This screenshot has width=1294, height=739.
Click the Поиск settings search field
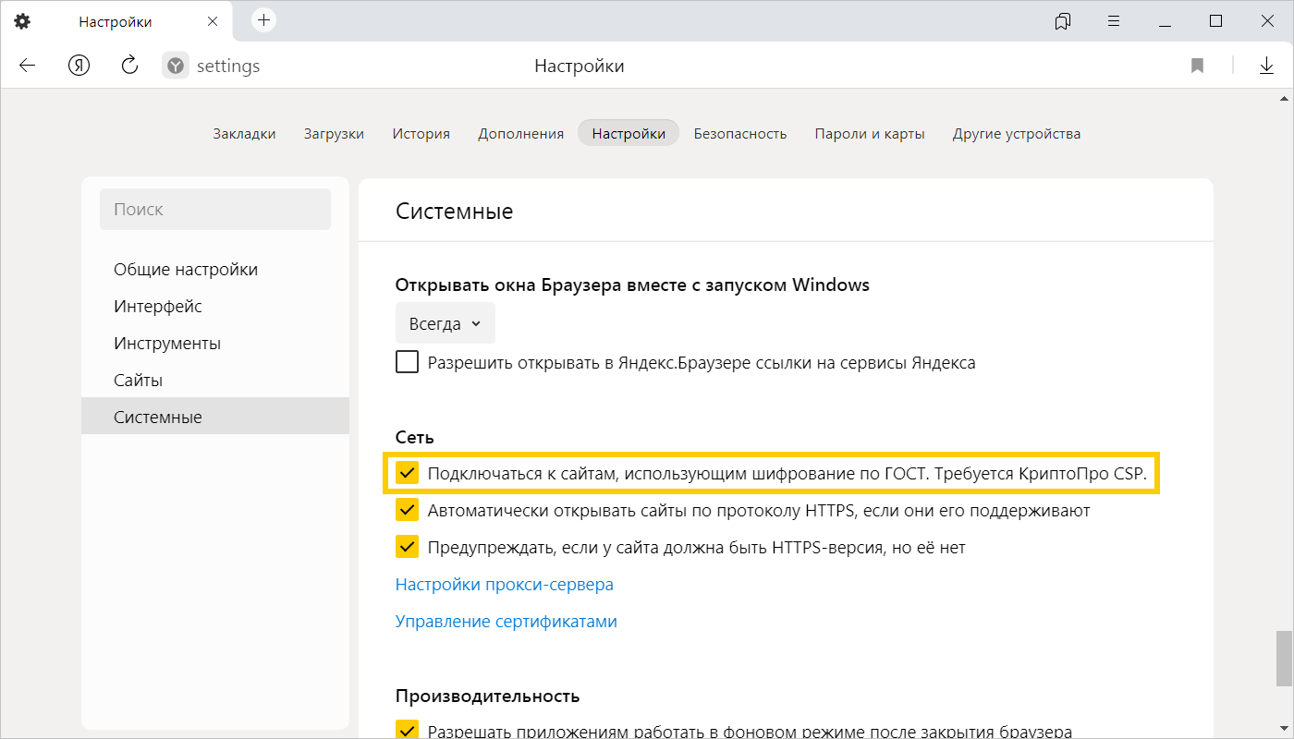(x=215, y=210)
